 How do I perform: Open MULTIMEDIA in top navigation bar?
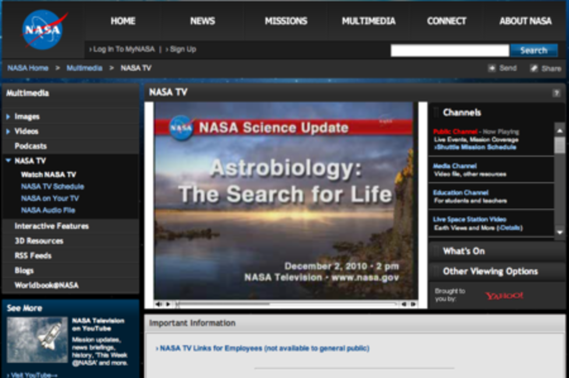click(x=369, y=21)
